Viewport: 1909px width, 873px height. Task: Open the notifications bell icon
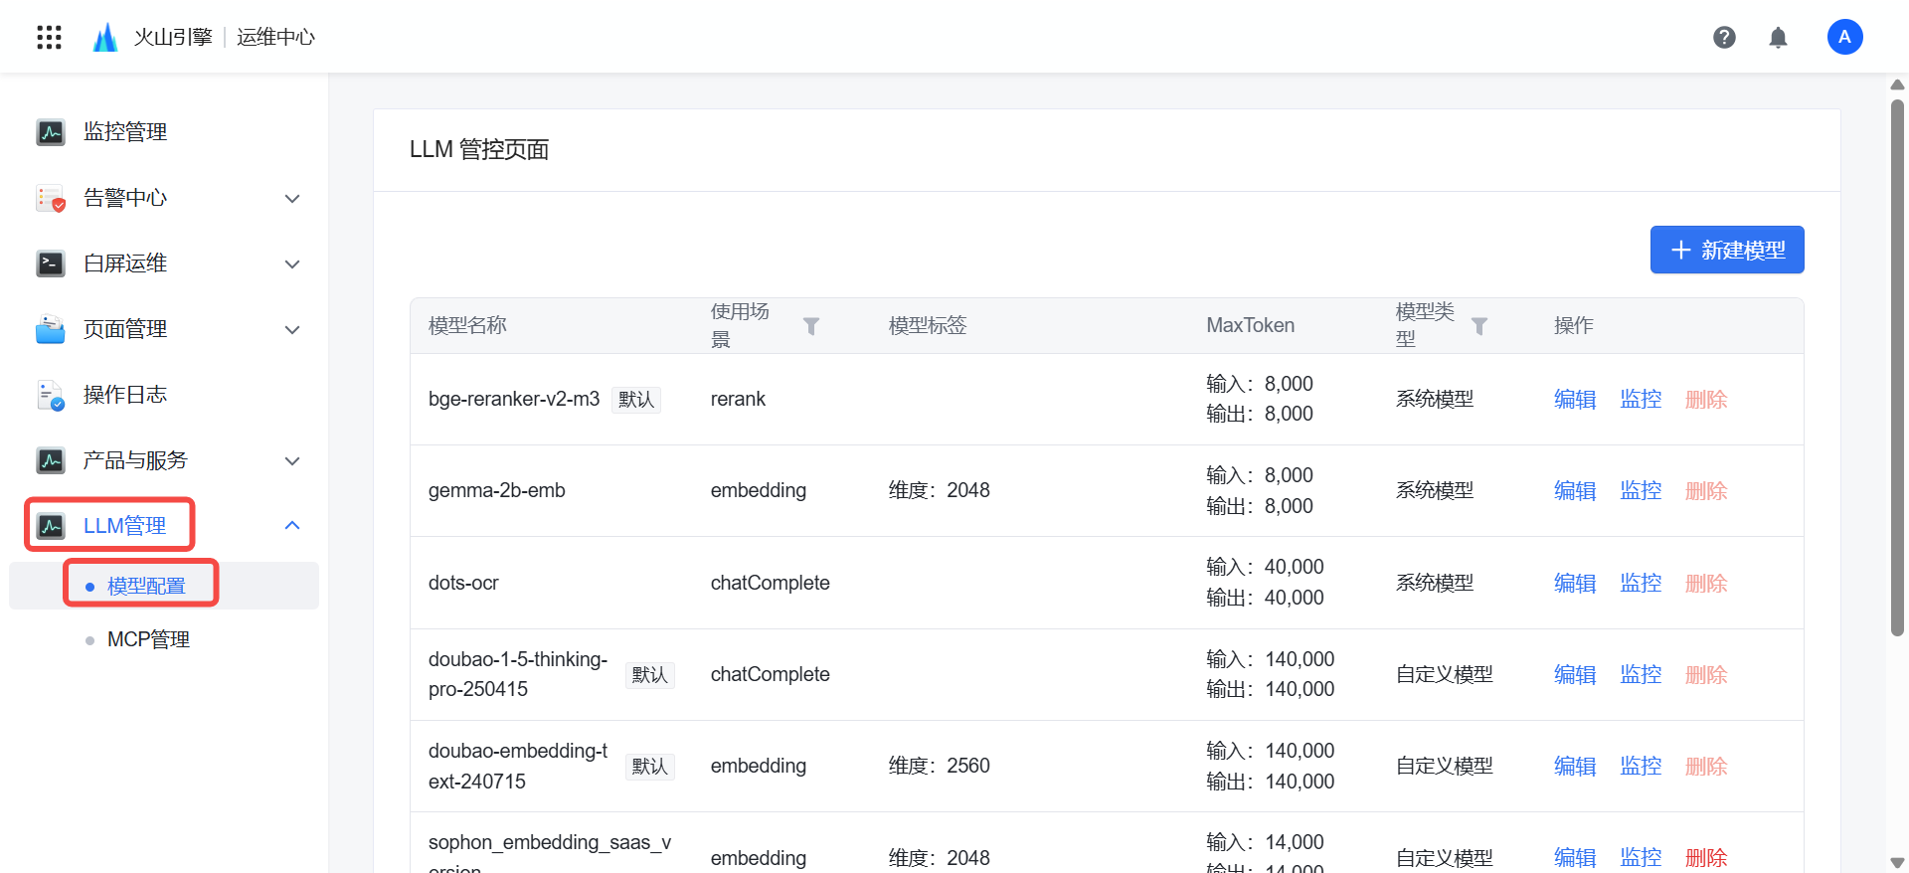pos(1778,38)
